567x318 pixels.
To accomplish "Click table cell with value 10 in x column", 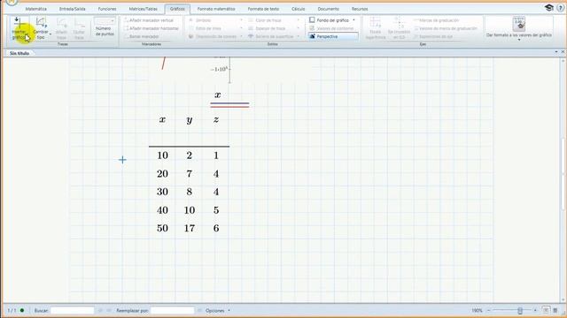I will [162, 155].
